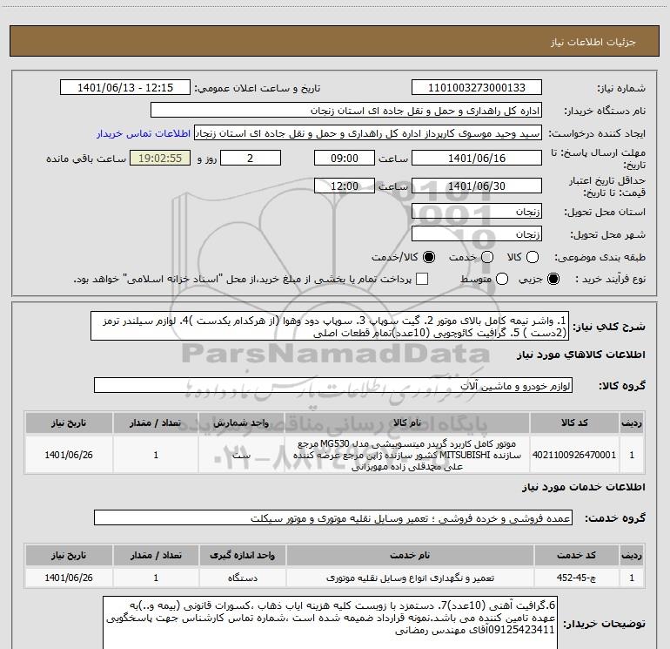Click the buyer explanations text area
The height and width of the screenshot is (649, 670).
pyautogui.click(x=331, y=625)
